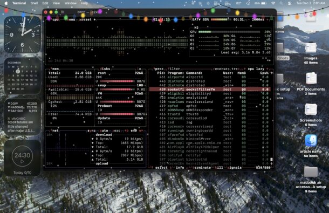Screen dimensions: 329x213
Task: Click the root disk usage bar
Action: [x=116, y=81]
